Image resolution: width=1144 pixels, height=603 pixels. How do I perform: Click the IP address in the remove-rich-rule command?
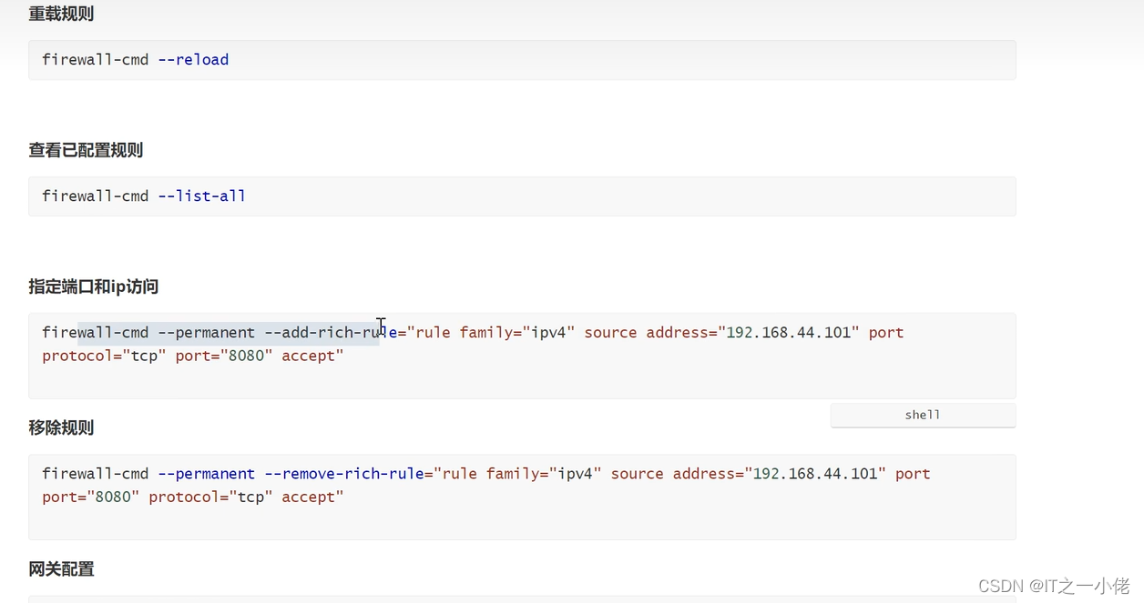click(819, 474)
